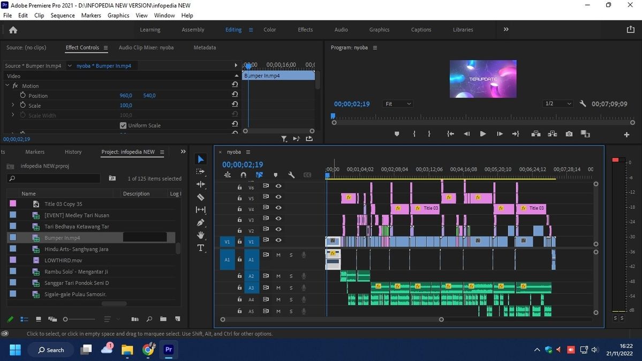The image size is (642, 361).
Task: Switch to Audio workspace
Action: 341,29
